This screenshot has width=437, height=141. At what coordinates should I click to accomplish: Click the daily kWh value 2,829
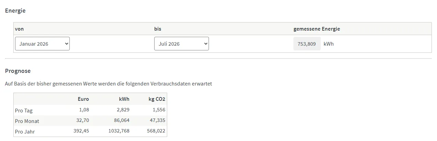123,110
